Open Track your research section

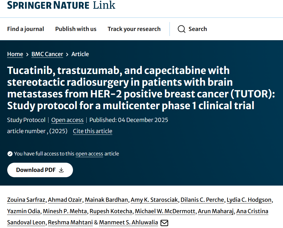point(134,29)
